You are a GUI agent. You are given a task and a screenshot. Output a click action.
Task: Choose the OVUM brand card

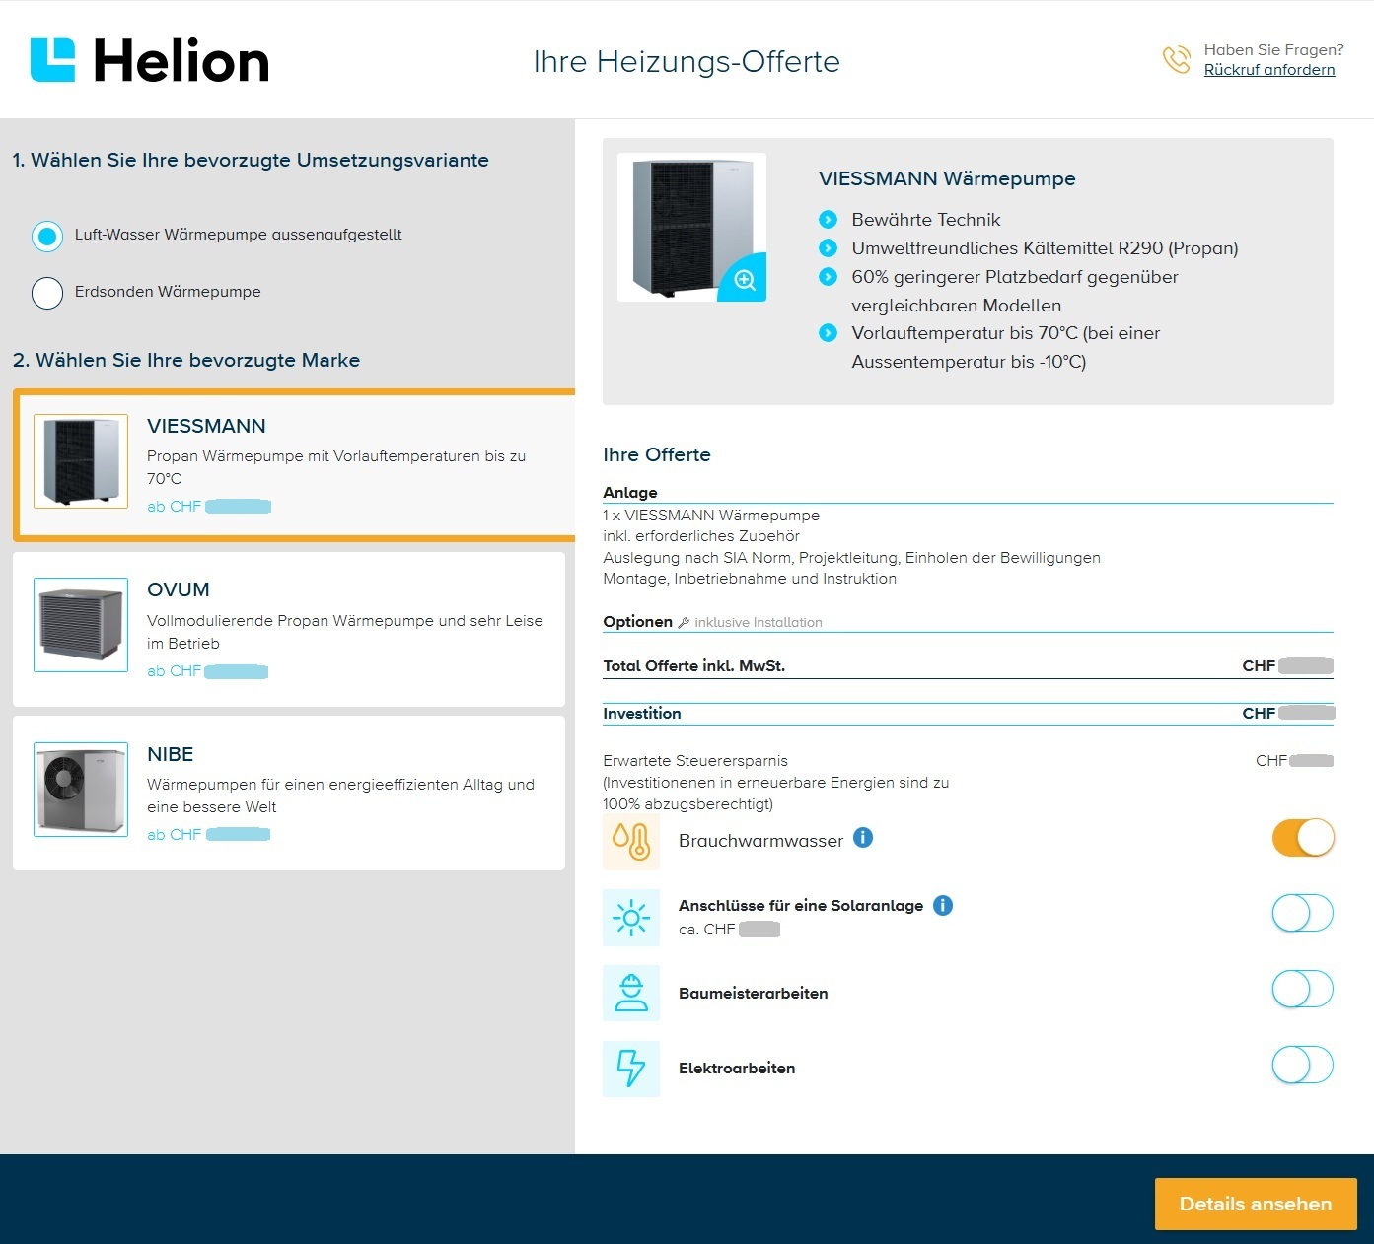(288, 629)
